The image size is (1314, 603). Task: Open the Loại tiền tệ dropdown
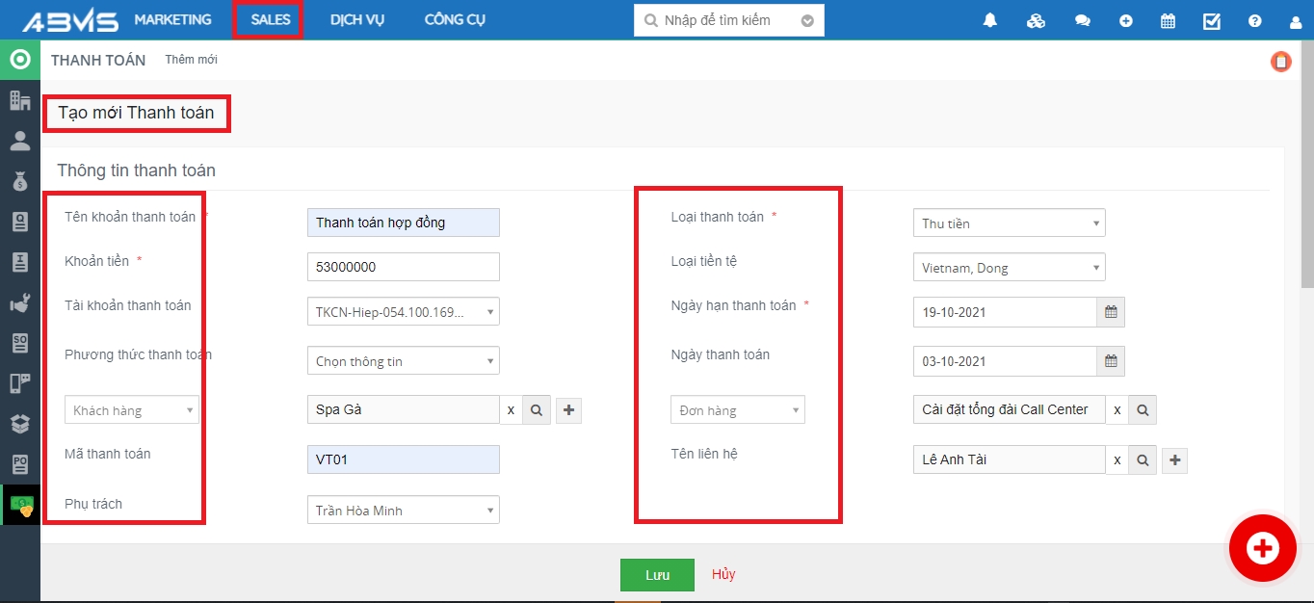tap(1008, 268)
